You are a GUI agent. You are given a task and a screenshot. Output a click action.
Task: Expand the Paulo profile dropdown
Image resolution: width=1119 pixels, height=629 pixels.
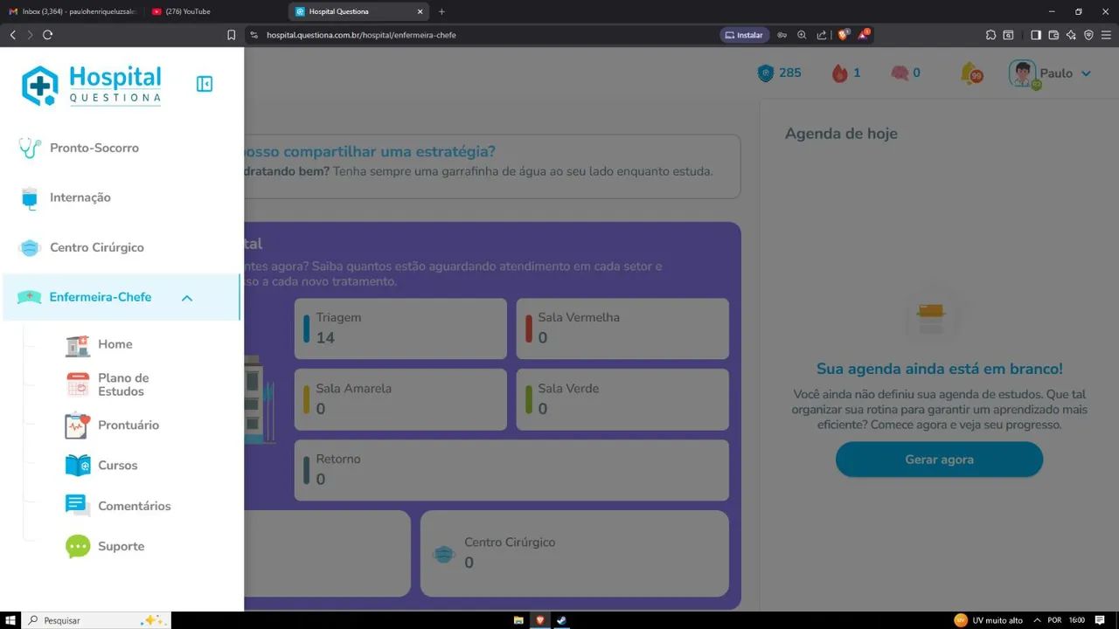coord(1086,73)
